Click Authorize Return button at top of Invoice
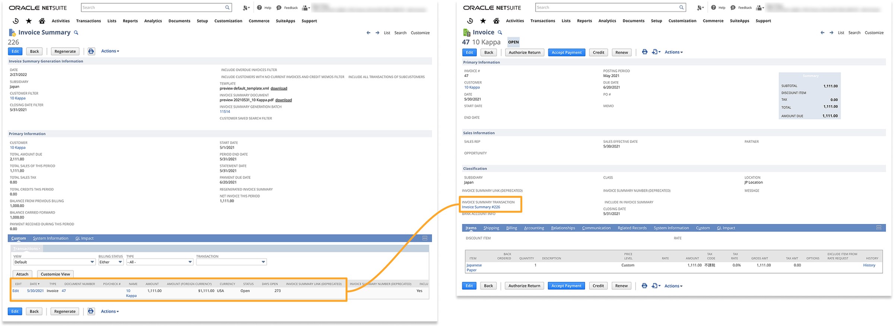This screenshot has height=327, width=894. pos(524,53)
